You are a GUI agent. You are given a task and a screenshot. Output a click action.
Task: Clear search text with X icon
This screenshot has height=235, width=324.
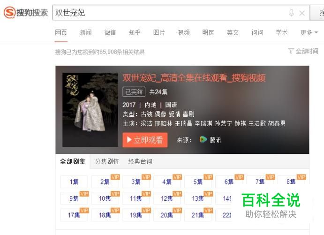coord(302,13)
